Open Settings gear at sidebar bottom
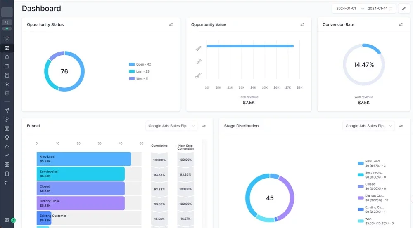413x228 pixels. click(7, 220)
